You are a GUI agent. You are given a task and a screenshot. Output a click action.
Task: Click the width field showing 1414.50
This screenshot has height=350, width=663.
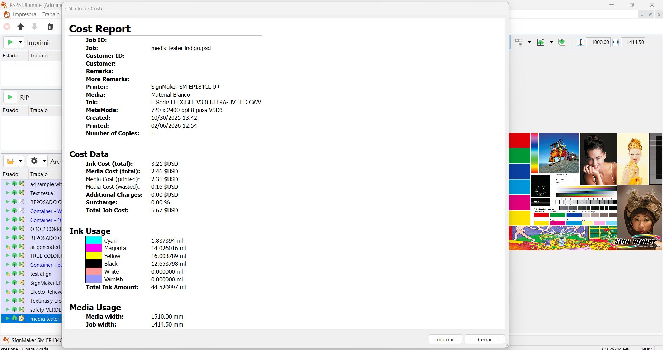pyautogui.click(x=633, y=42)
